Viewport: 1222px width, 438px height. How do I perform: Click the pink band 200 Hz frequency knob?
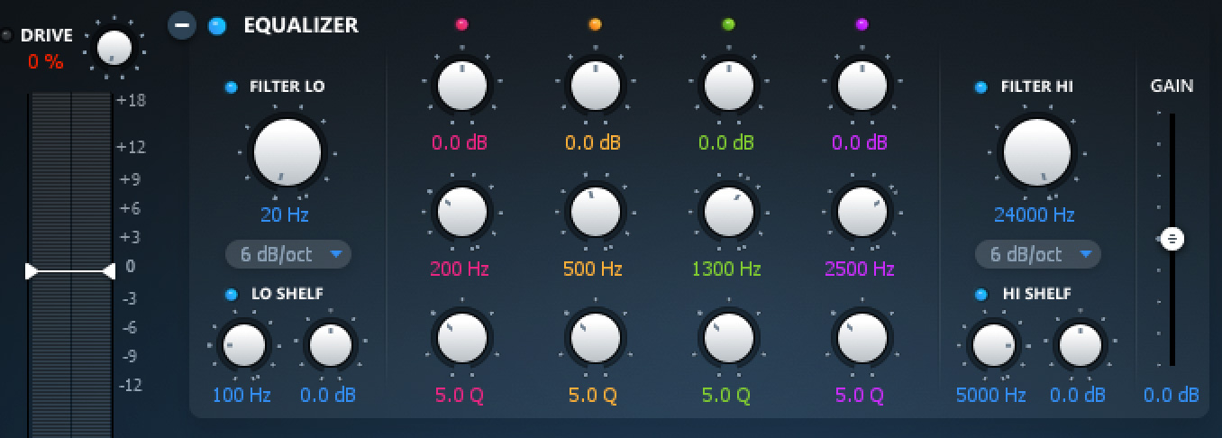[x=462, y=212]
